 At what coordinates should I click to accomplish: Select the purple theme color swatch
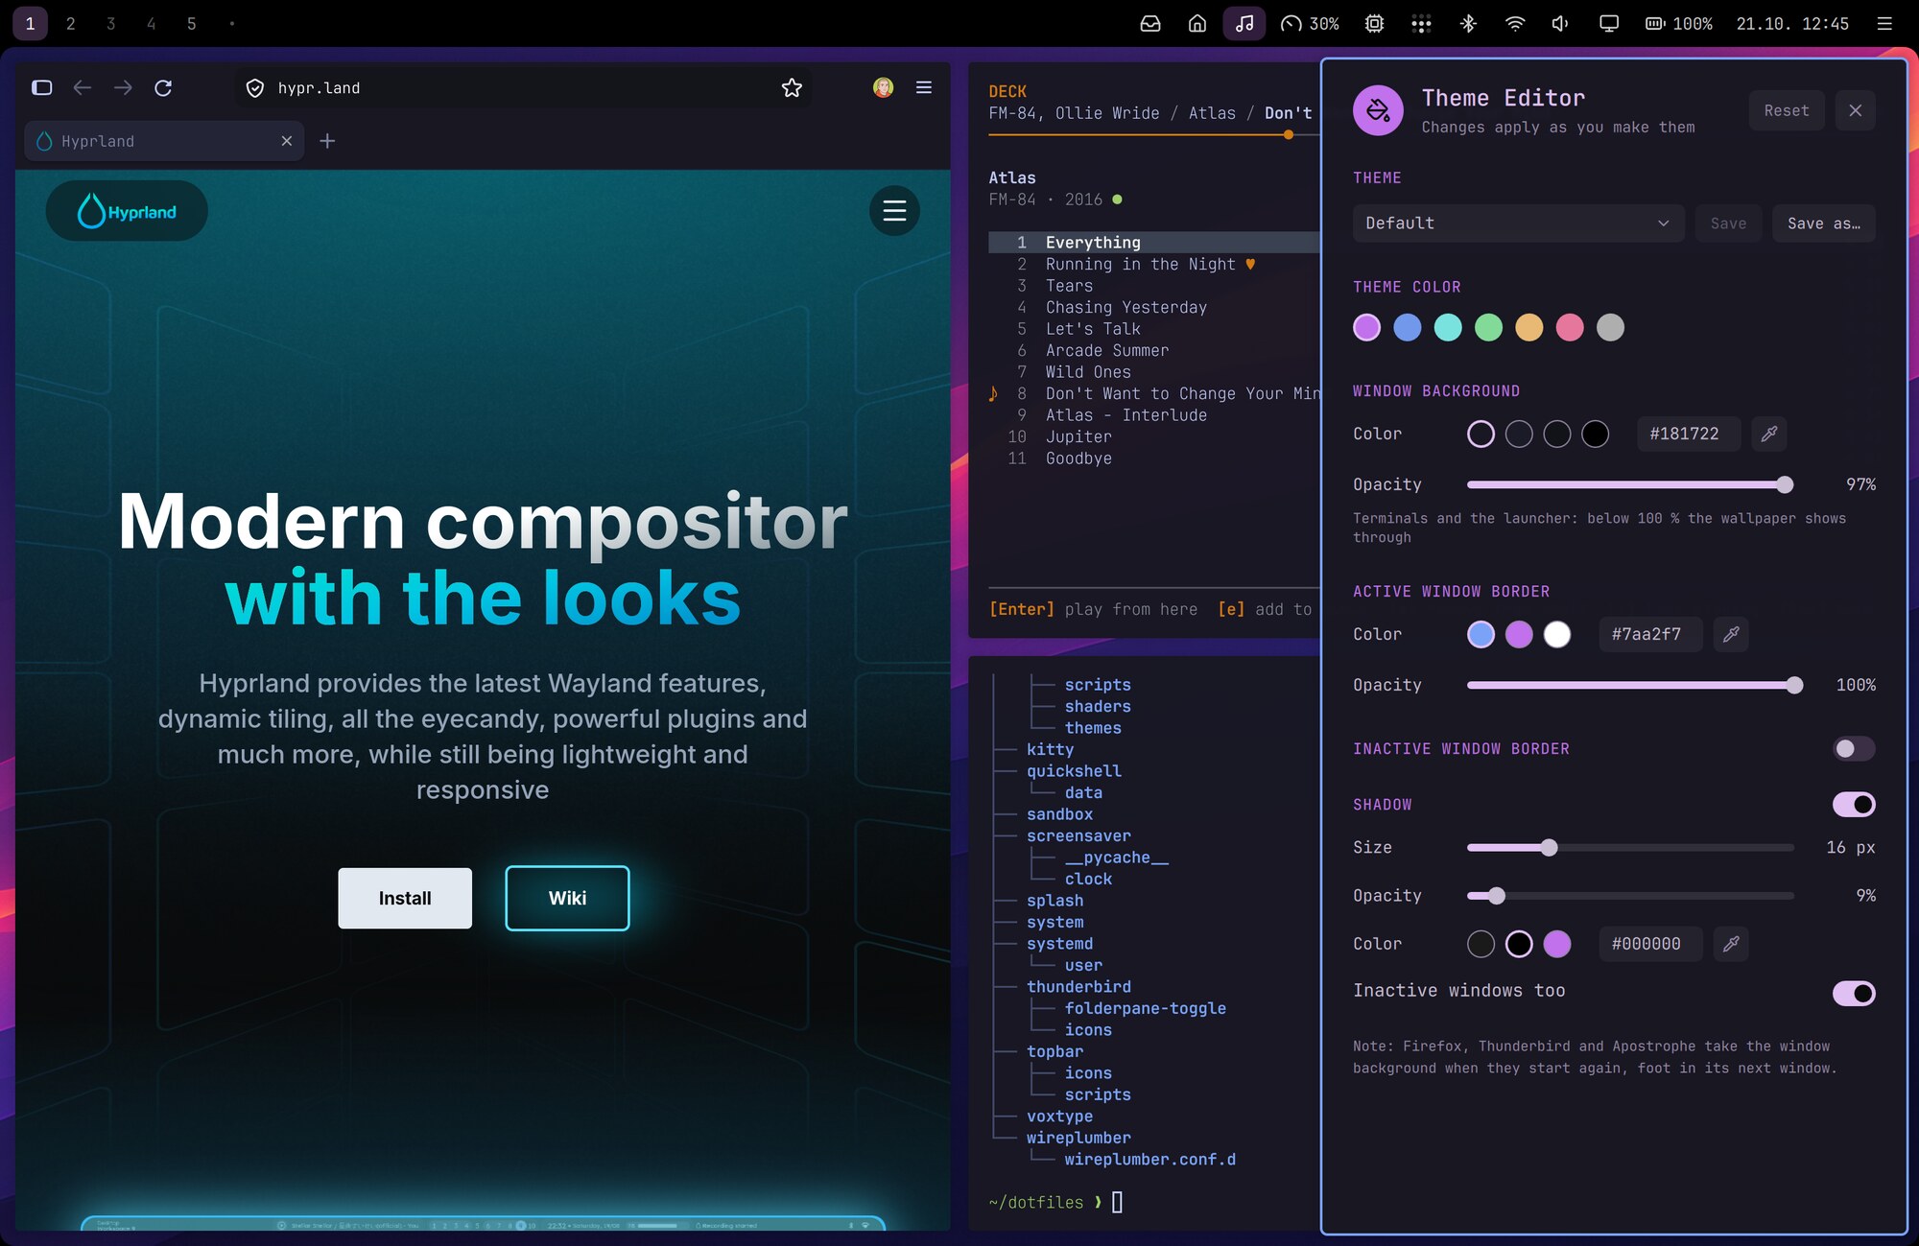[1367, 328]
